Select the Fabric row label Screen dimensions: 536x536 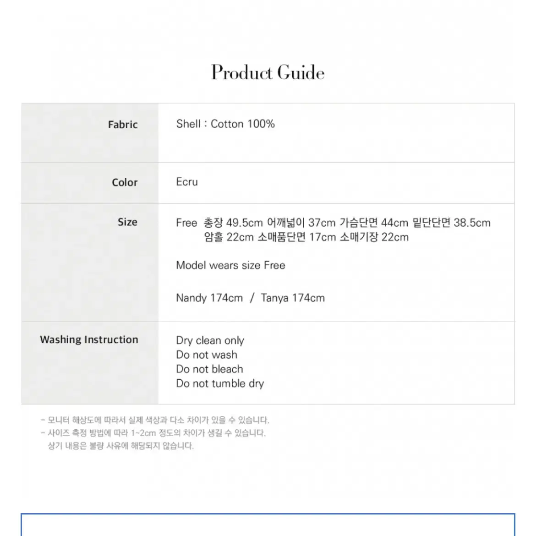point(123,125)
